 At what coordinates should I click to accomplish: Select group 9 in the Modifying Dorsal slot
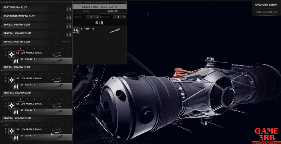point(69,48)
